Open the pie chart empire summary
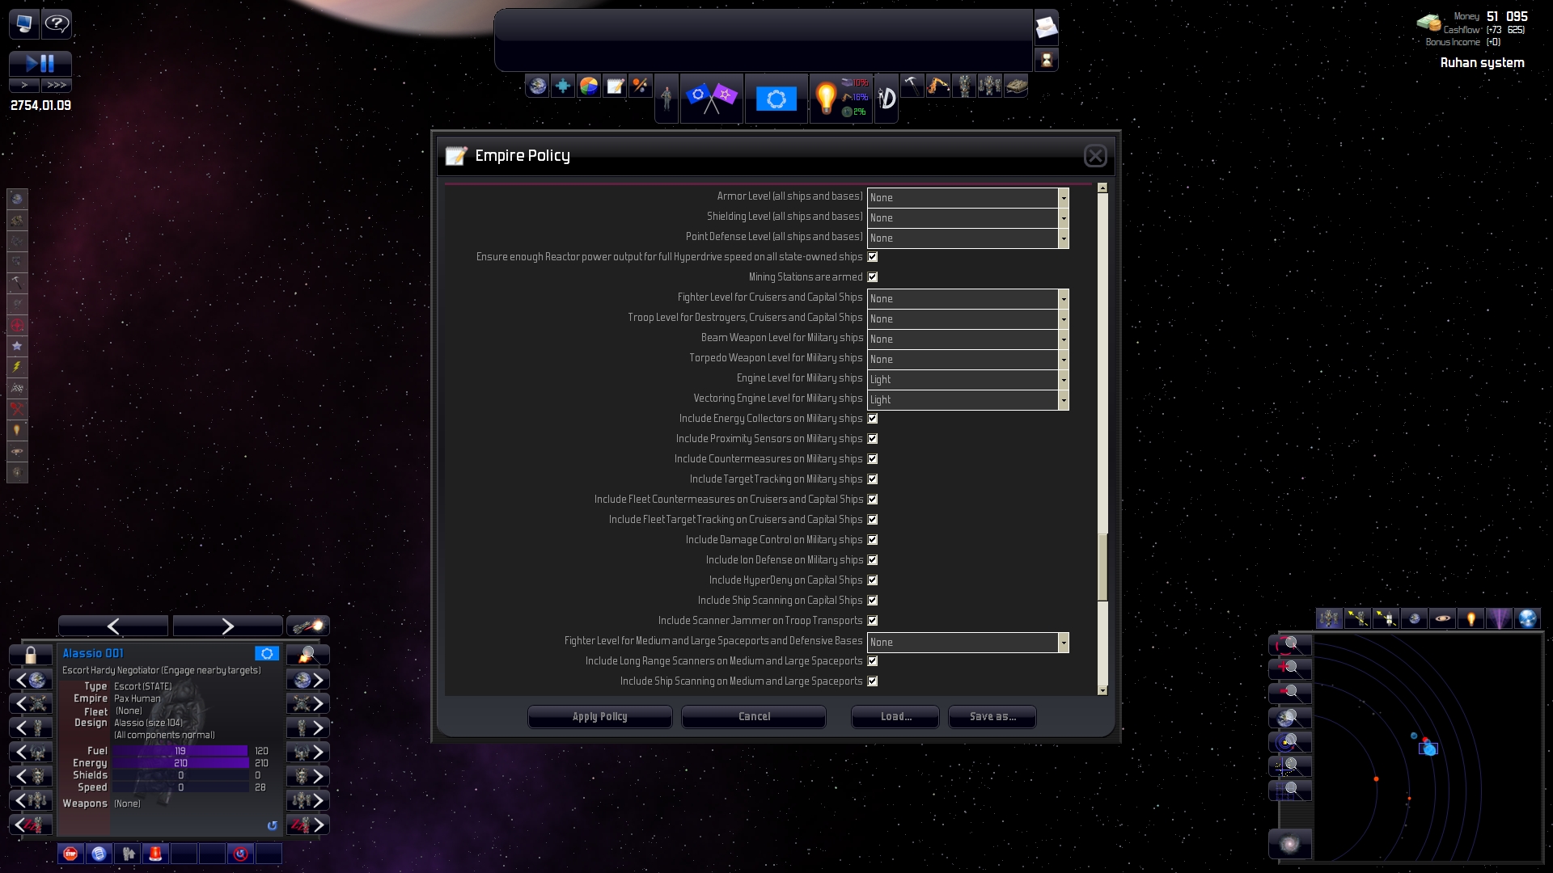1553x873 pixels. (589, 86)
